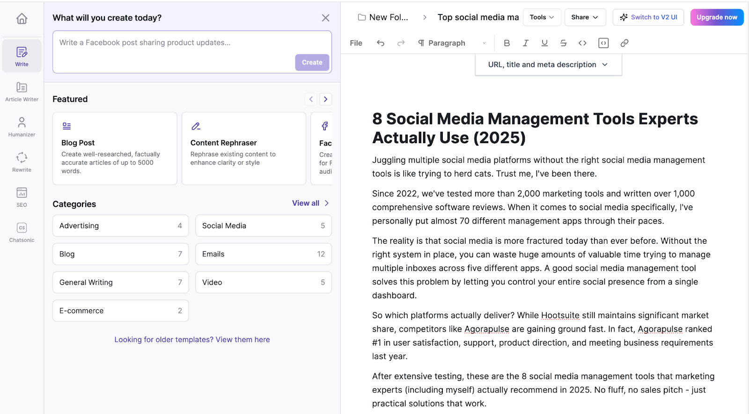Show previous featured templates with left arrow
The image size is (749, 414).
(311, 99)
